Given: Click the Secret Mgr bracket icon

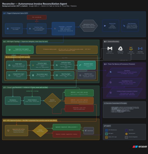Looking at the screenshot, I should click(x=140, y=48).
